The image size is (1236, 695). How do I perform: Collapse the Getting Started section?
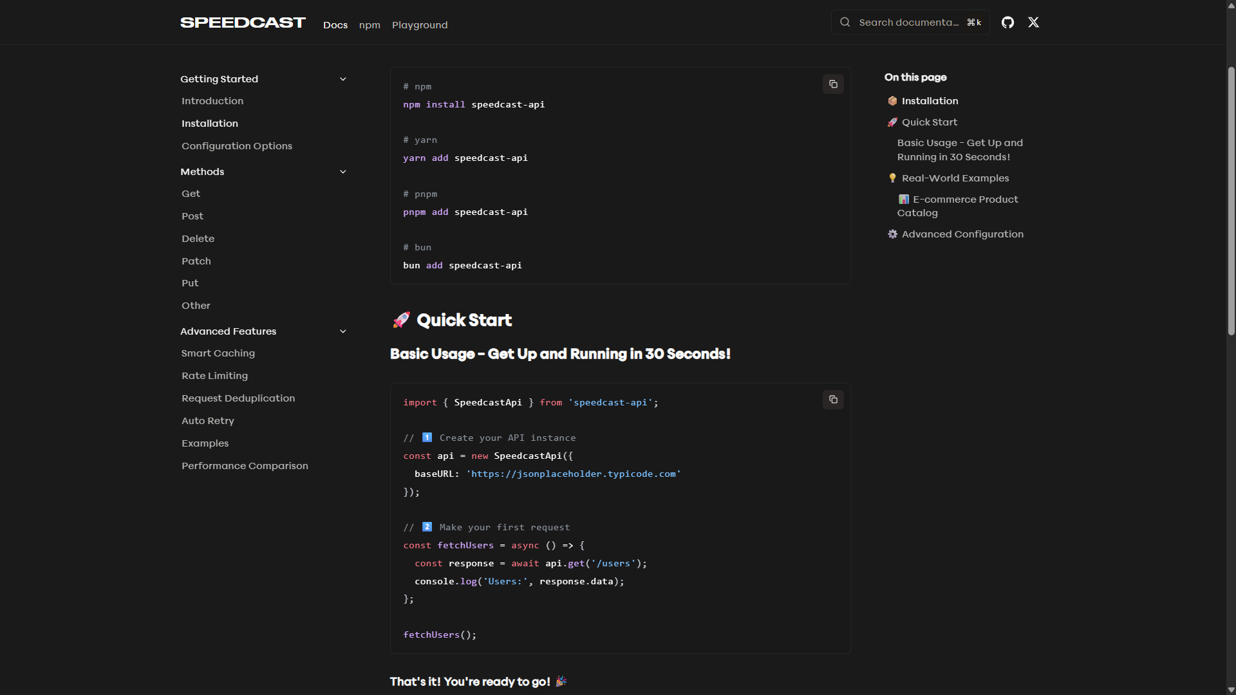click(x=343, y=79)
